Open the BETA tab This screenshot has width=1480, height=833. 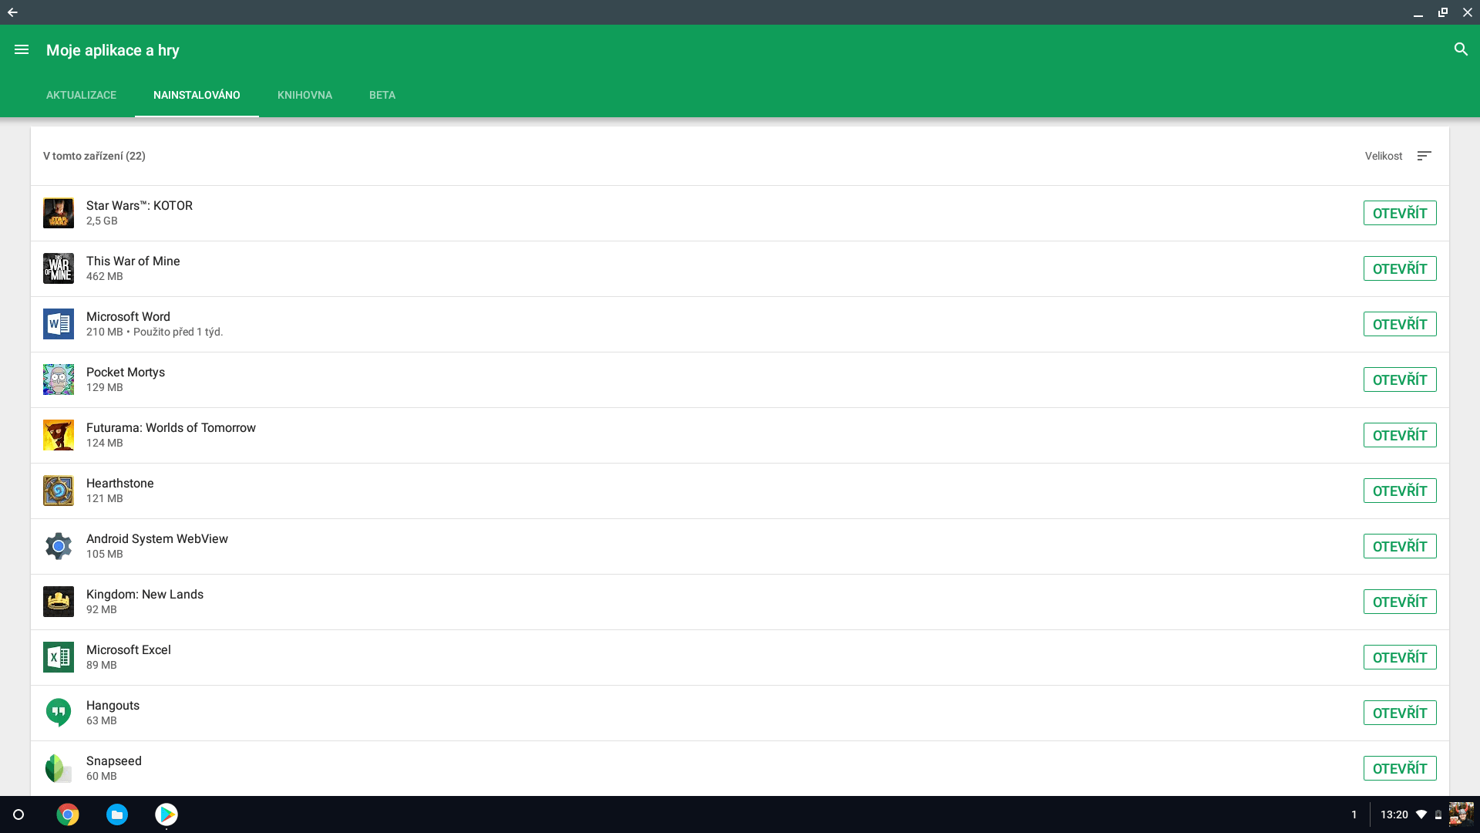tap(382, 95)
